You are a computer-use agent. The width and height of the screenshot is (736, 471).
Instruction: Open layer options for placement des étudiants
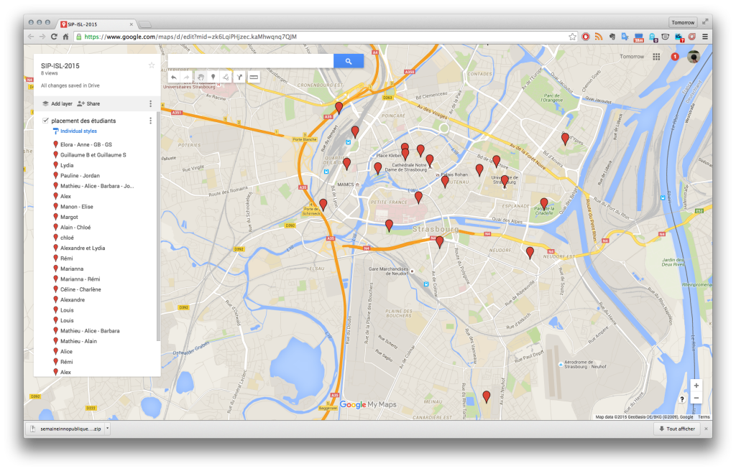tap(150, 121)
